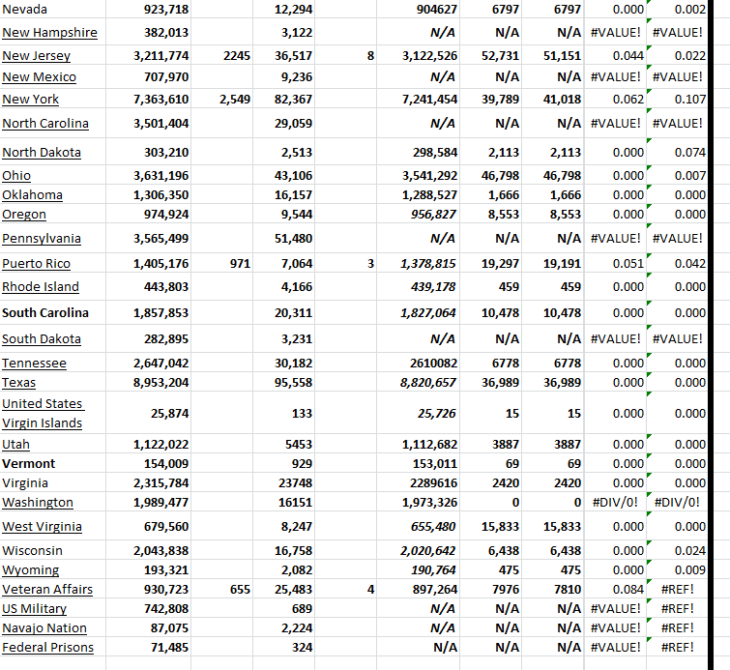
Task: Select cell with value 324
Action: pos(284,648)
